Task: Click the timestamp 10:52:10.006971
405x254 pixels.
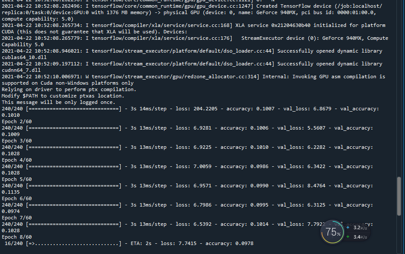Action: pos(58,77)
